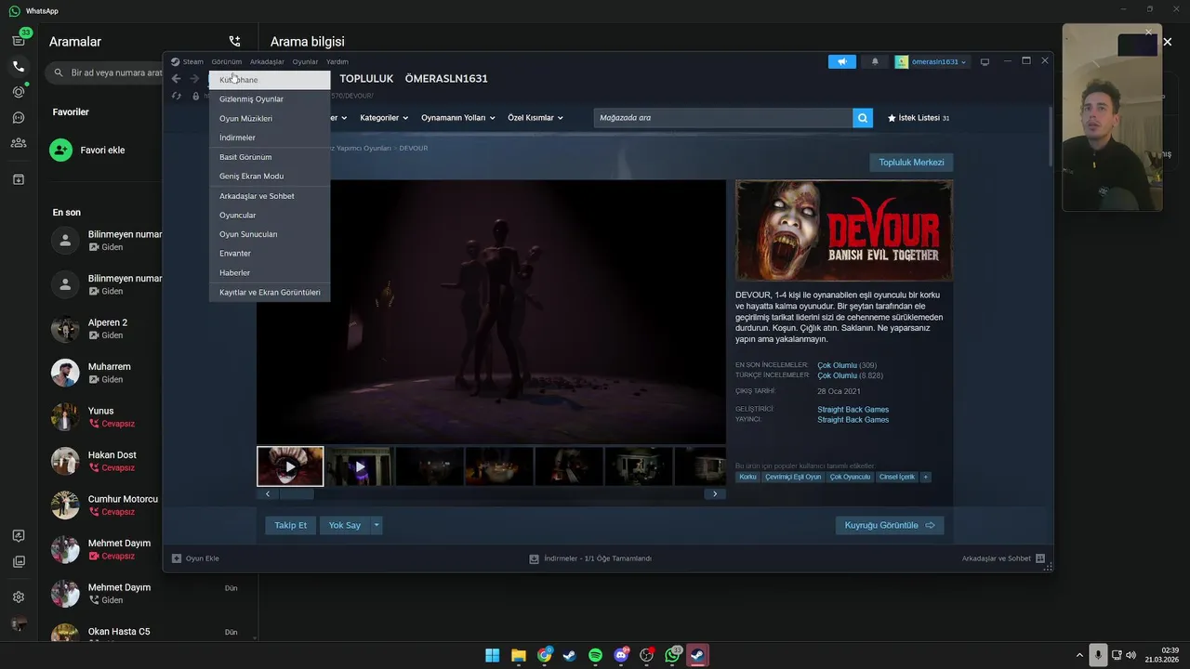
Task: Click Favori ekle green add icon
Action: coord(61,150)
